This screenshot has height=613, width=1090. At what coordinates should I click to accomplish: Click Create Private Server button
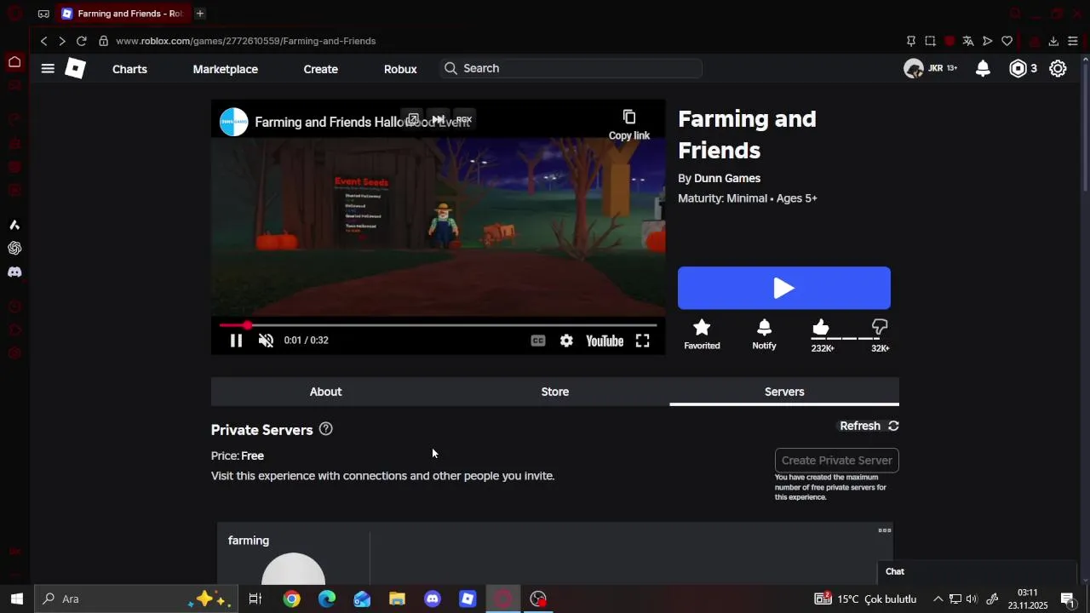pyautogui.click(x=837, y=461)
